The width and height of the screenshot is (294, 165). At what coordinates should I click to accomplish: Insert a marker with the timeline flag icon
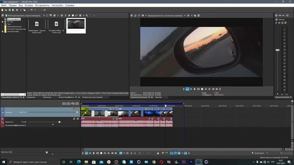163,153
